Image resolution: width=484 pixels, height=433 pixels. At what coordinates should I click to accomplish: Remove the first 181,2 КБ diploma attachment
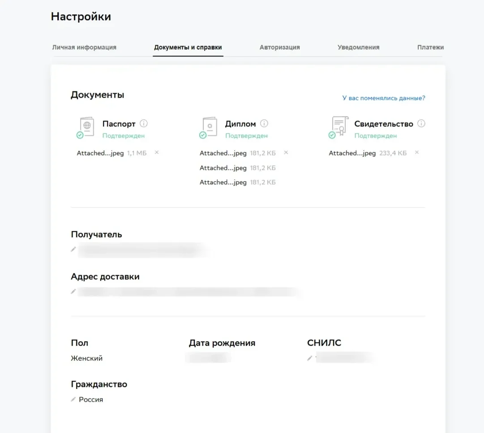point(286,152)
